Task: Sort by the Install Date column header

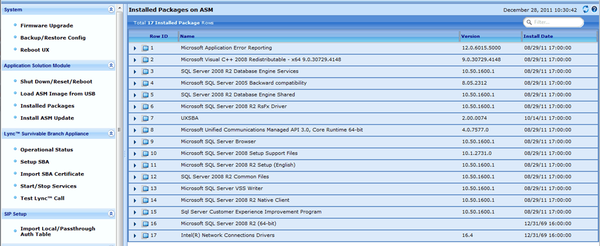Action: [x=538, y=36]
